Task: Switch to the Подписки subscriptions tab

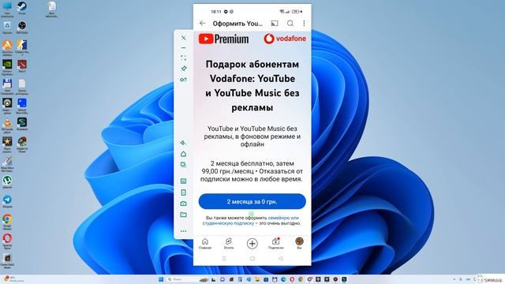Action: click(275, 244)
